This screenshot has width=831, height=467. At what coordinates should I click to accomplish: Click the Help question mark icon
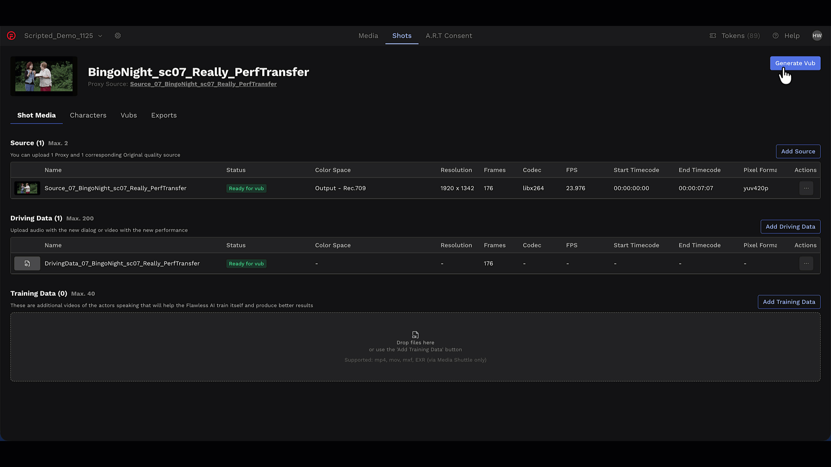click(776, 36)
